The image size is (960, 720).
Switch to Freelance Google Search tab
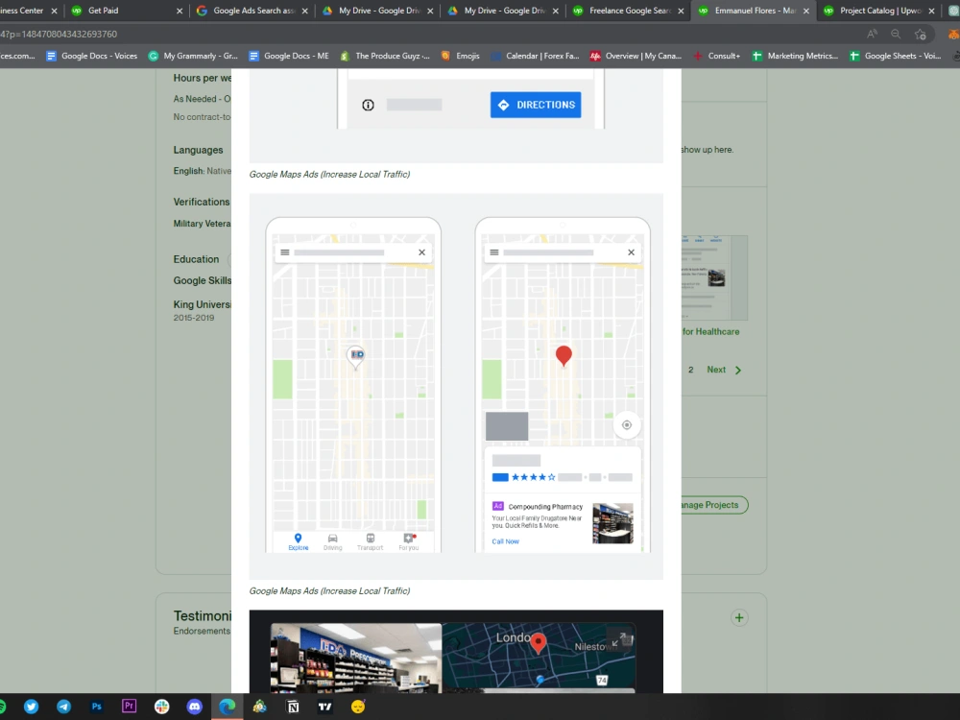coord(628,11)
